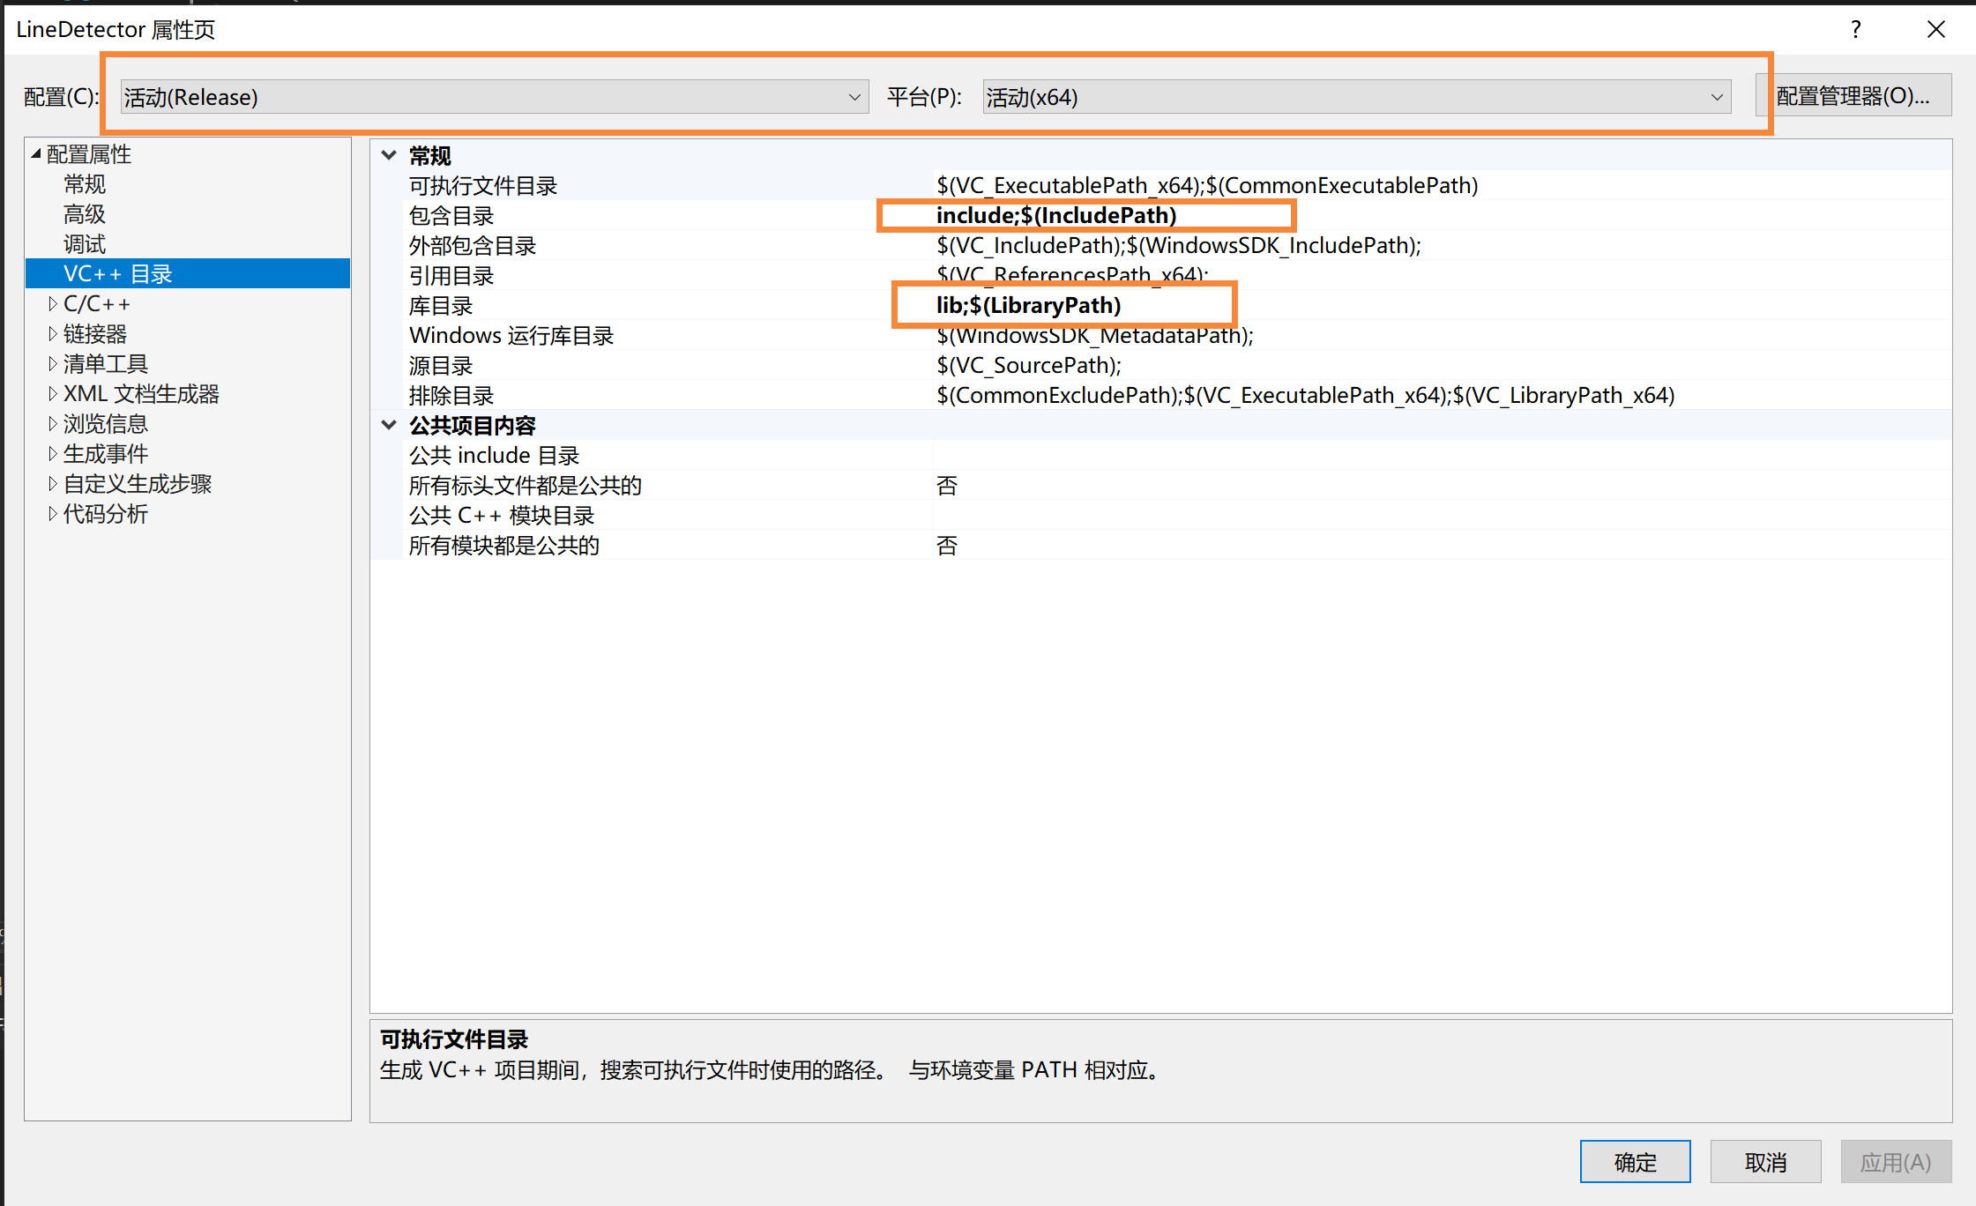
Task: Close the LineDetector 属性页 dialog
Action: [1936, 29]
